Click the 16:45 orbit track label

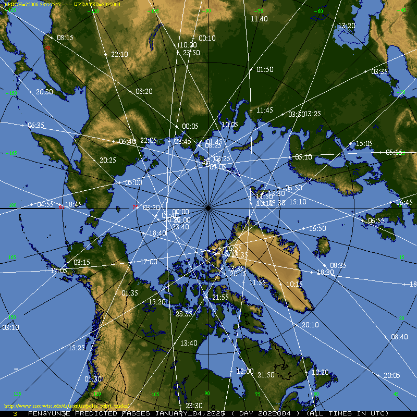pos(404,202)
